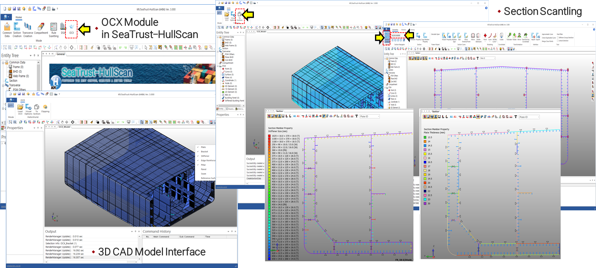
Task: Open the Section Creation mode
Action: tap(17, 30)
